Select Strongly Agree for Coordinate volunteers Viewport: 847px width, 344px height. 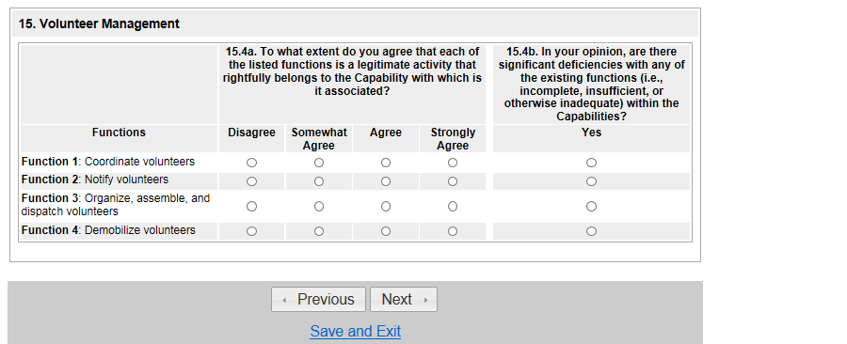click(453, 163)
